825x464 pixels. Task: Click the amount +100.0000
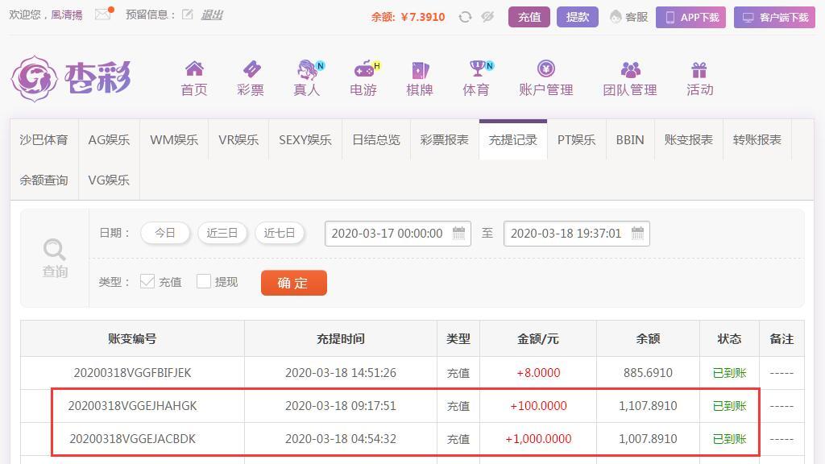pyautogui.click(x=538, y=406)
